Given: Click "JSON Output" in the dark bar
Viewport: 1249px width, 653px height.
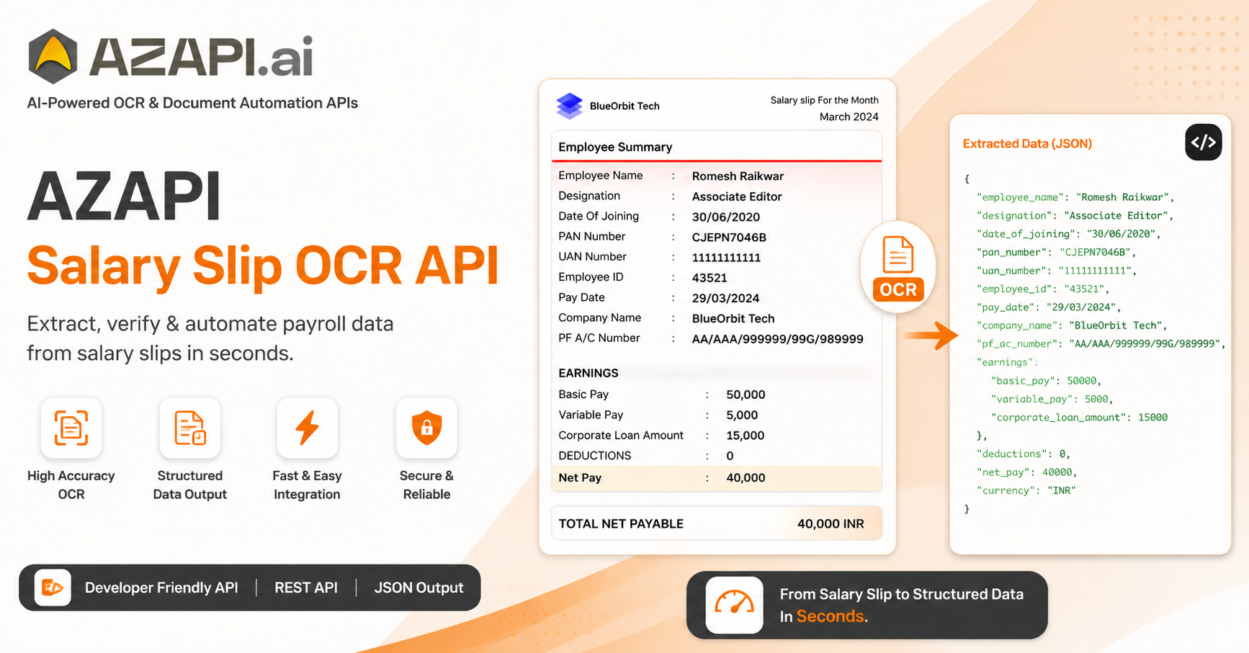Looking at the screenshot, I should point(418,587).
